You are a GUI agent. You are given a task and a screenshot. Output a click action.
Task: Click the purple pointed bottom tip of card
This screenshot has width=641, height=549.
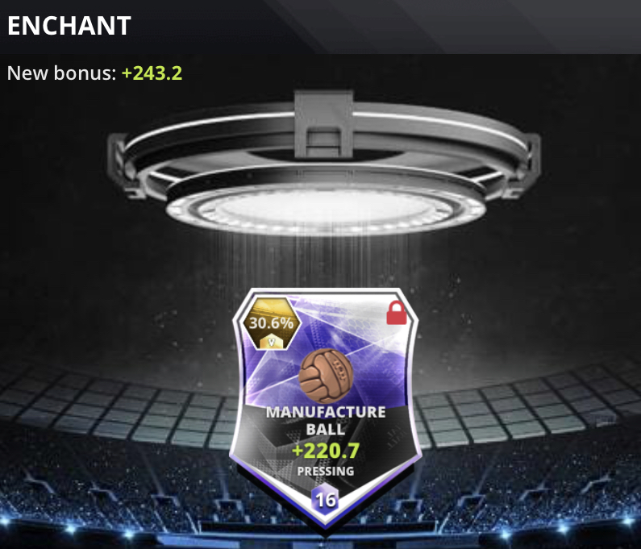(x=326, y=522)
